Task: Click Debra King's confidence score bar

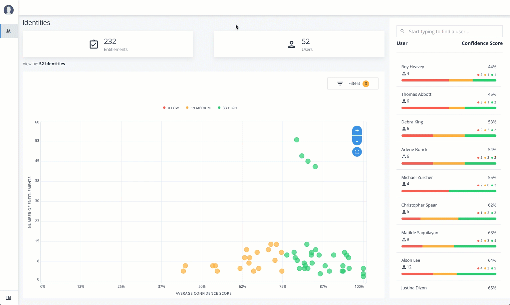Action: [x=448, y=136]
